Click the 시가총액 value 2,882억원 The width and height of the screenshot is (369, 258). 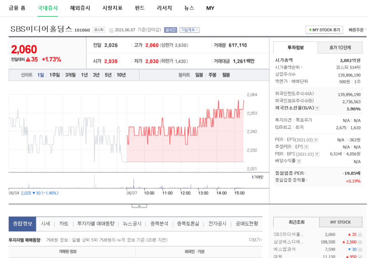pyautogui.click(x=350, y=60)
